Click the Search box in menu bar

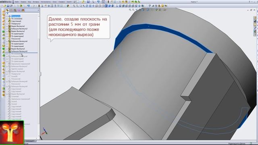[x=69, y=2]
